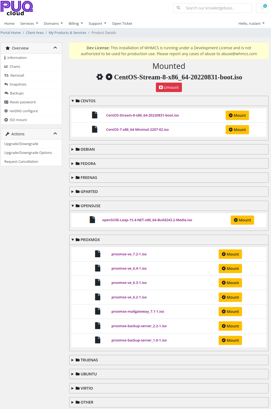
Task: Click the OPENSUSE folder icon
Action: point(78,206)
